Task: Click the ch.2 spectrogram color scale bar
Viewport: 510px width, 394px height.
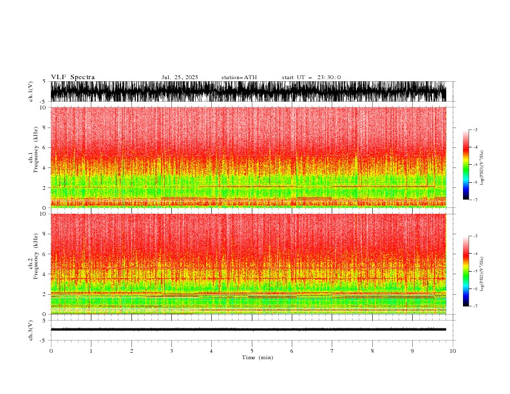Action: [x=466, y=271]
